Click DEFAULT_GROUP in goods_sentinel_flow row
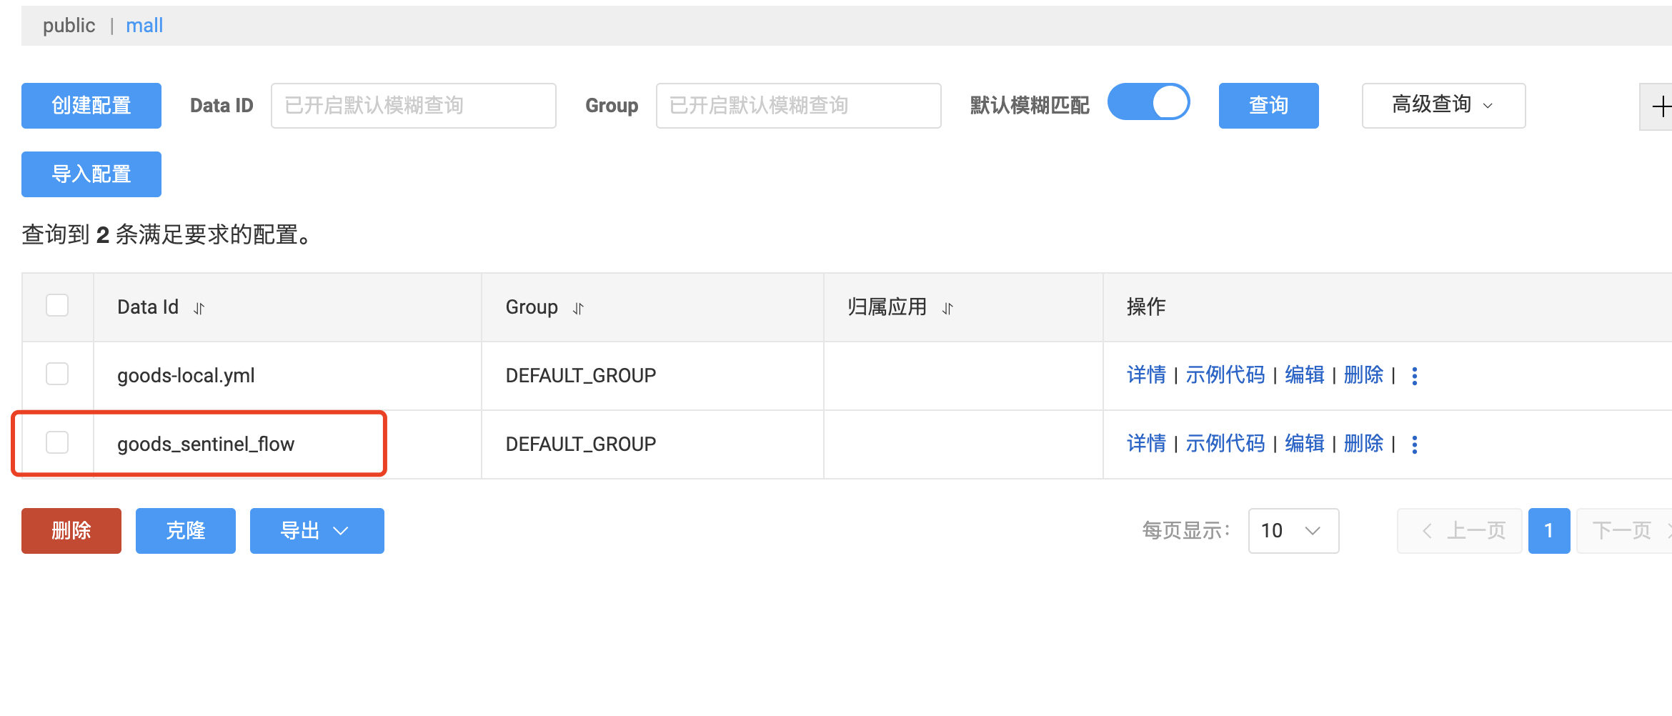 pos(580,444)
